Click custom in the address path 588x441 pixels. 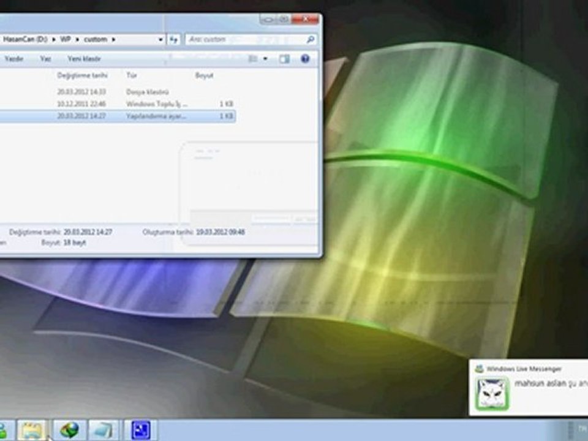pos(96,39)
